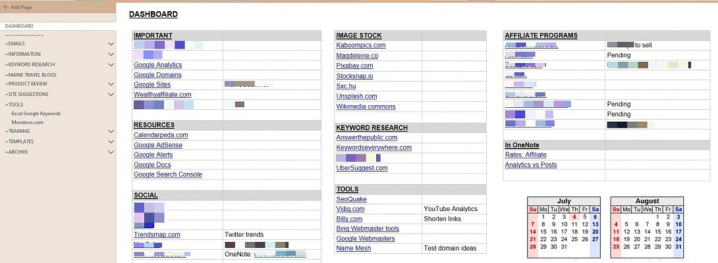Open the Google Search Console link
Screen dimensions: 718x263
tap(167, 174)
